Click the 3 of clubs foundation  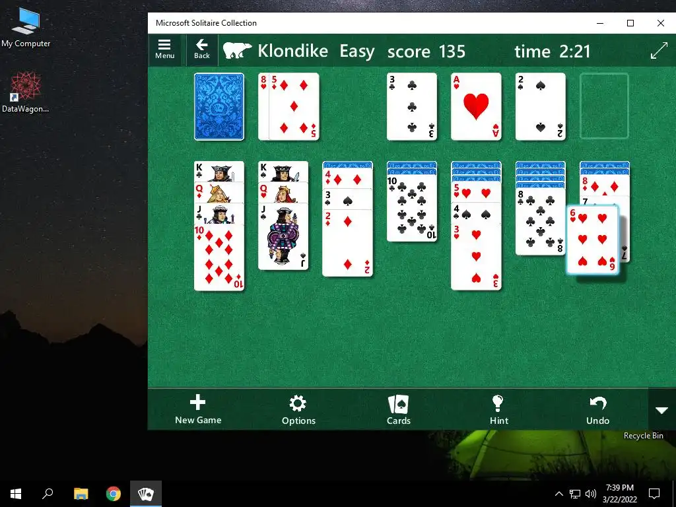(412, 106)
